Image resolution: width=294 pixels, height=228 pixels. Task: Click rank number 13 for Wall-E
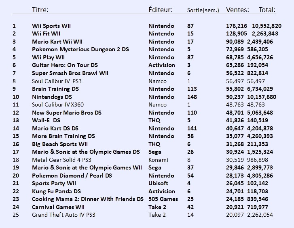tap(16, 120)
